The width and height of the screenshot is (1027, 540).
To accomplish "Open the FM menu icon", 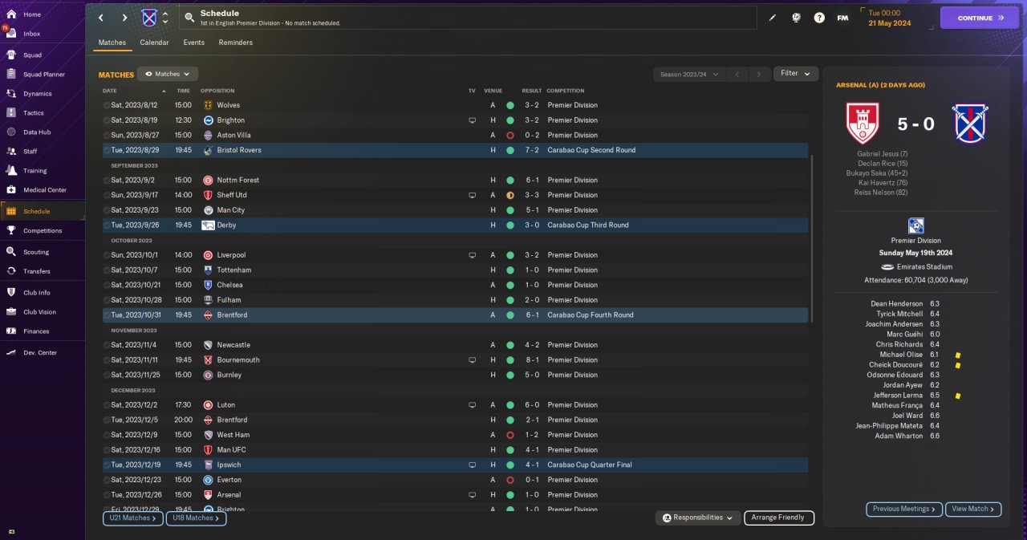I will [x=842, y=18].
